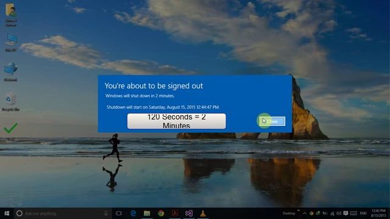Expand the Desktop toolbar double chevron
This screenshot has height=219, width=390.
(x=299, y=210)
